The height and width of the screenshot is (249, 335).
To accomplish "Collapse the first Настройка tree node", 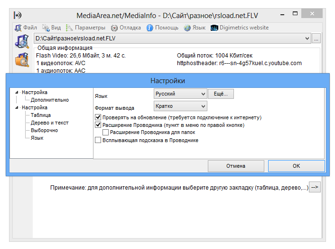I will point(17,92).
